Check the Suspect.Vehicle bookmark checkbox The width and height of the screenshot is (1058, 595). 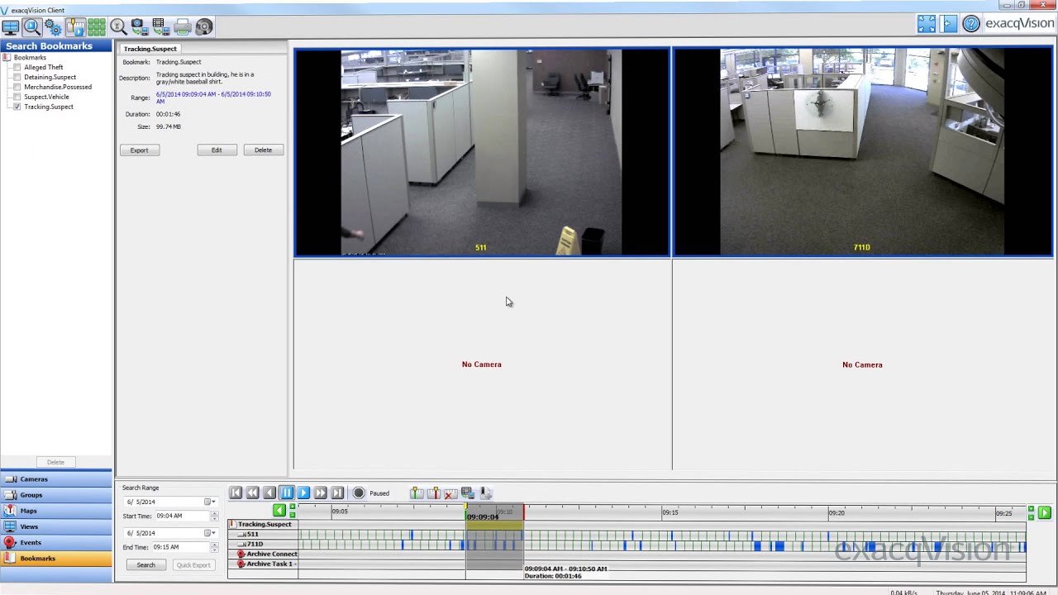pyautogui.click(x=17, y=97)
